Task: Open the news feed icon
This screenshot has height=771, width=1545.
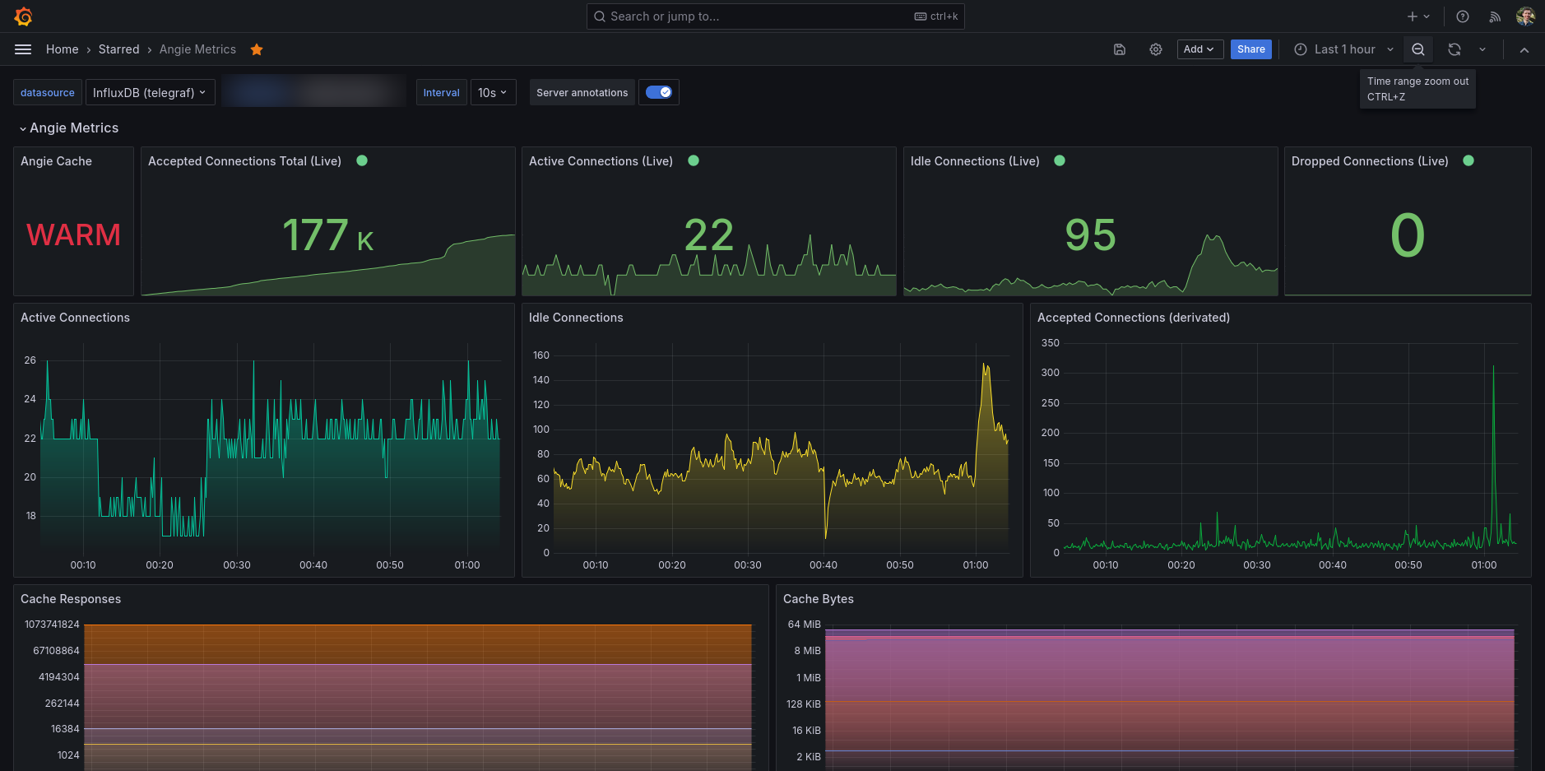Action: pos(1495,16)
